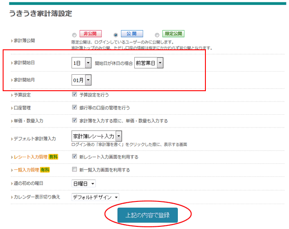Click the カレンダー表示切り換え row label

coord(37,197)
